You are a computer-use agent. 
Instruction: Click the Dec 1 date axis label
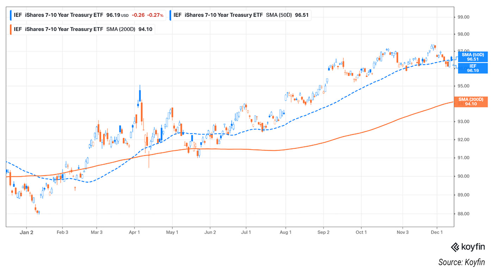tap(437, 232)
